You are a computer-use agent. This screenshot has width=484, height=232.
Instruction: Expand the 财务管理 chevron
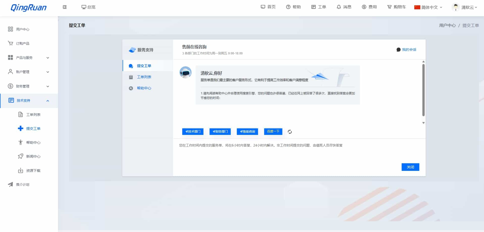click(48, 86)
